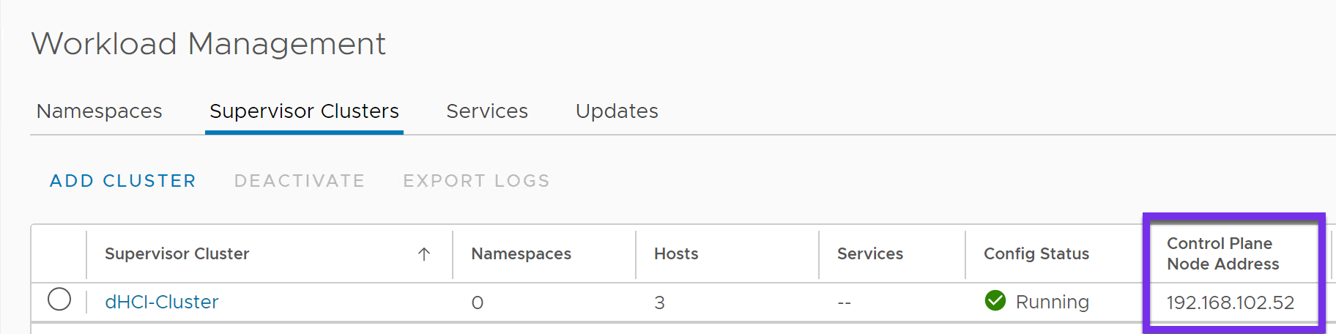Sort by the Supervisor Cluster column header
Image resolution: width=1336 pixels, height=334 pixels.
pos(177,254)
